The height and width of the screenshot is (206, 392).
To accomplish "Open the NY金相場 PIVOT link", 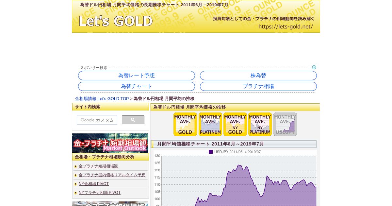I will (94, 184).
